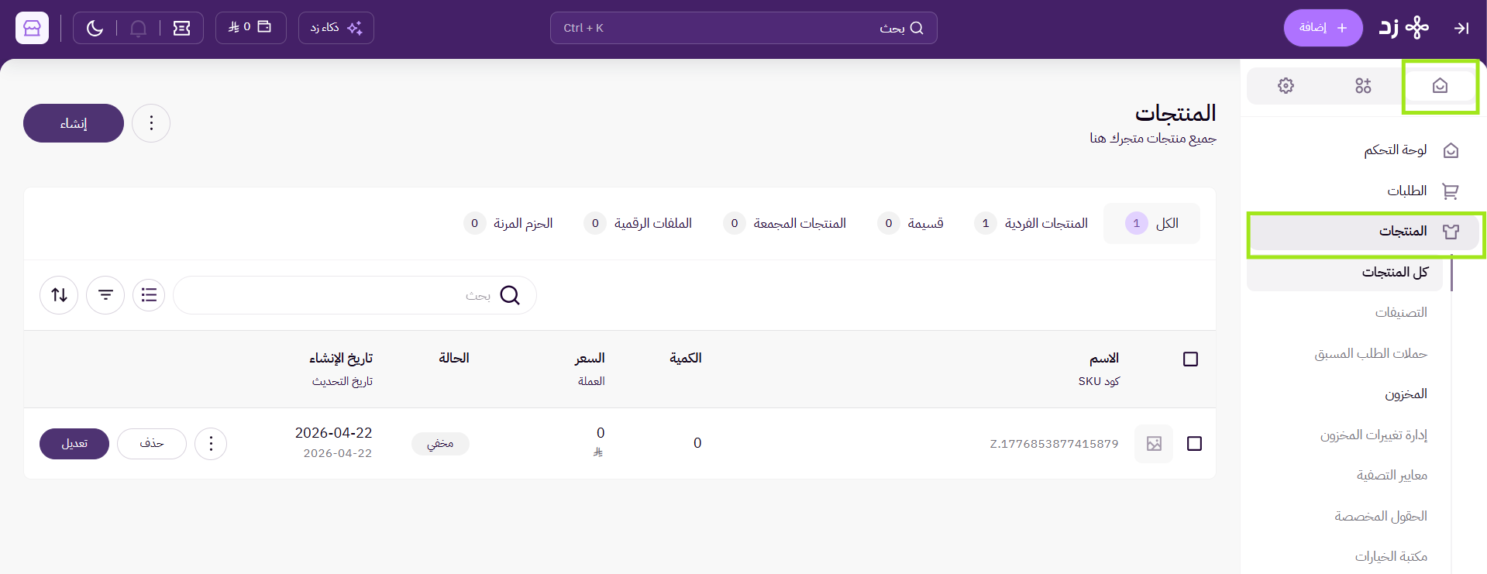Focus the top Ctrl + K search bar
The width and height of the screenshot is (1487, 574).
743,28
